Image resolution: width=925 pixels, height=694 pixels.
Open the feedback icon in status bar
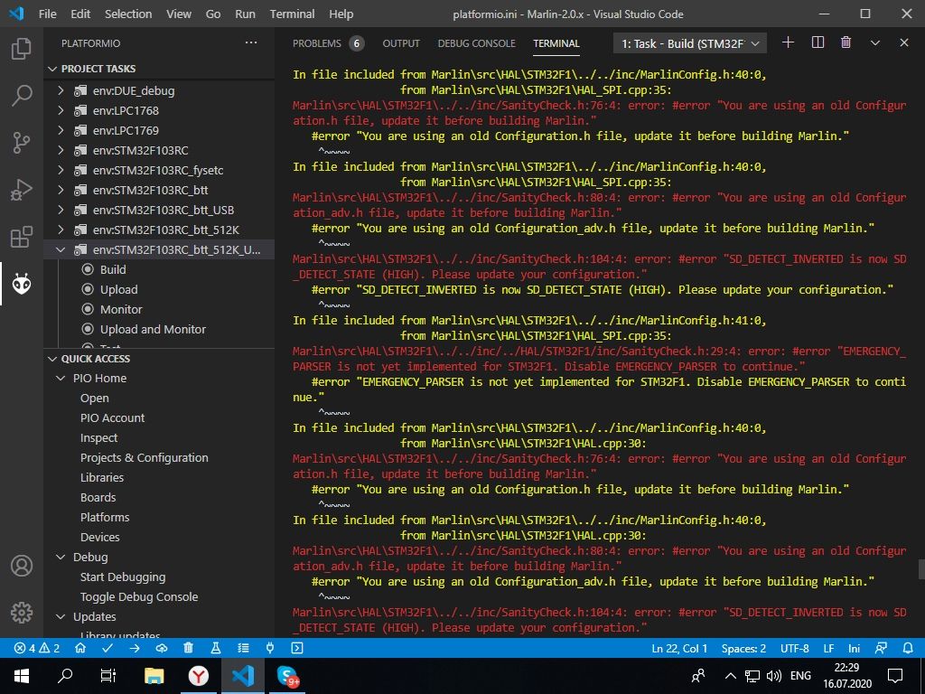881,648
